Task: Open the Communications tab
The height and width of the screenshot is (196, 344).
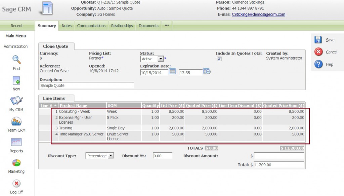Action: coord(91,26)
